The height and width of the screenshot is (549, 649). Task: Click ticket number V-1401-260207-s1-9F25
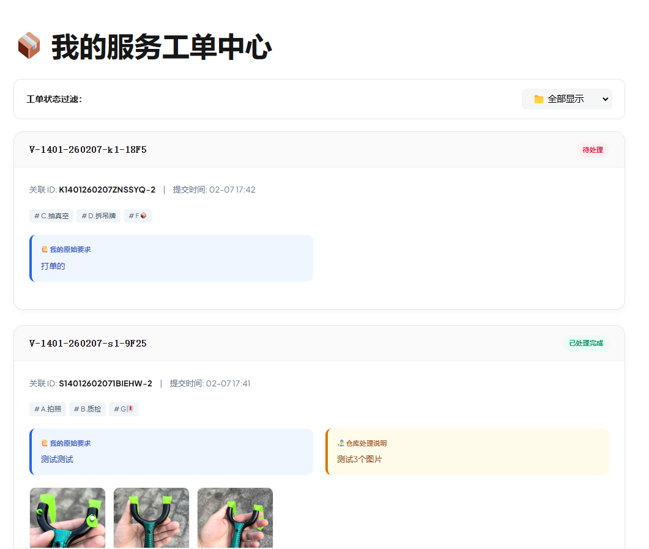(88, 344)
